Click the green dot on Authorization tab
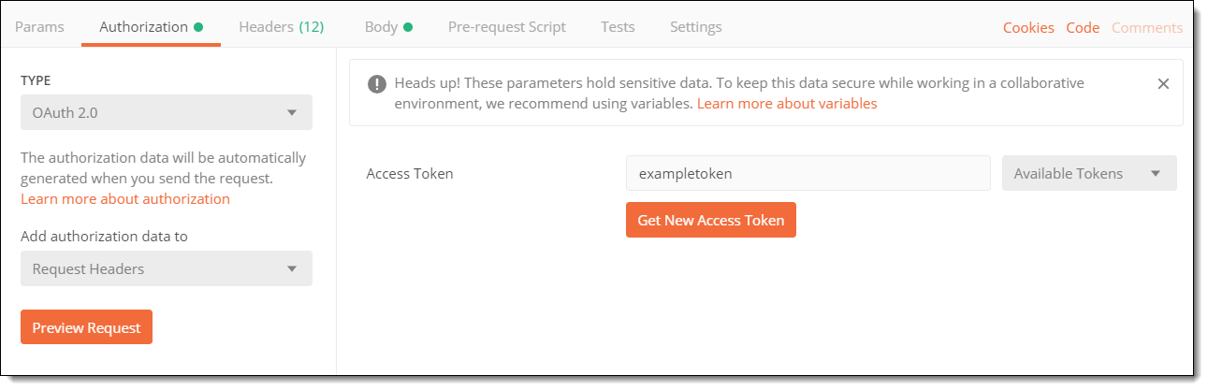 click(x=198, y=27)
